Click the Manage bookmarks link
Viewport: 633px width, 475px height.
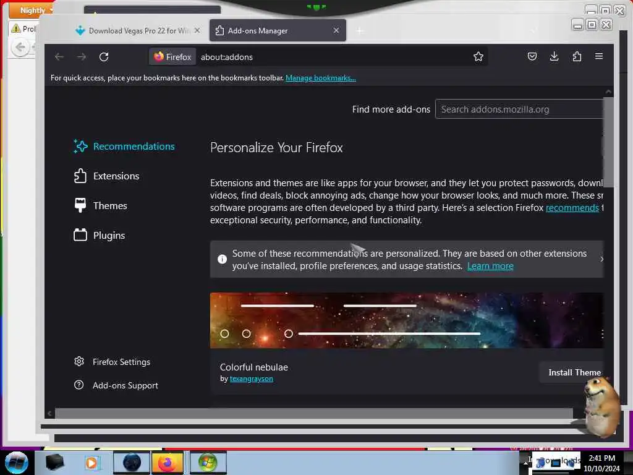pyautogui.click(x=321, y=78)
